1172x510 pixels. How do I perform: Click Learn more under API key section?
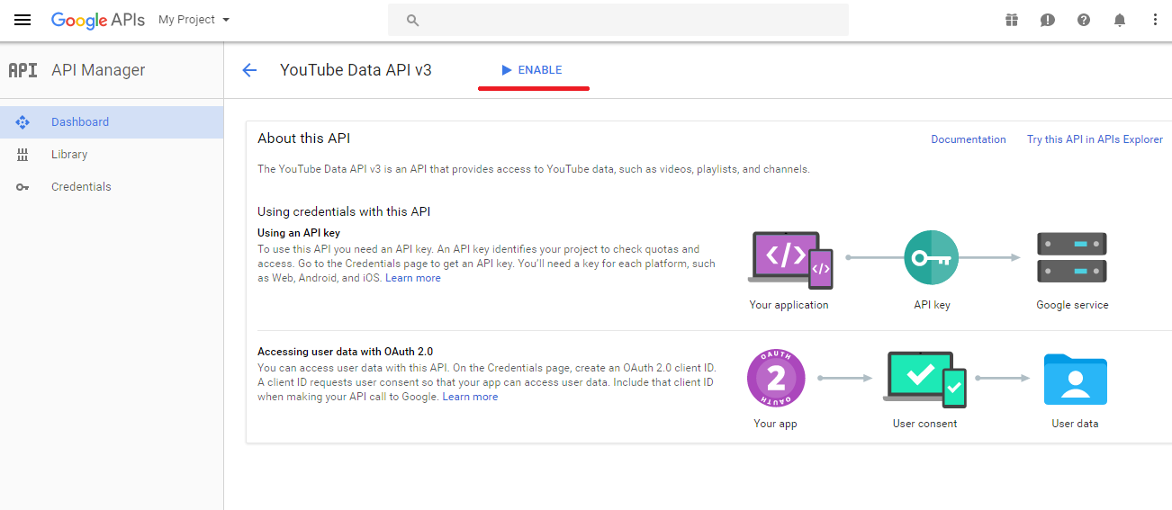tap(413, 278)
